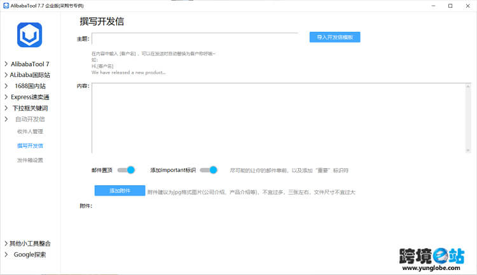
Task: Open the 1688国内站 section
Action: tap(30, 86)
